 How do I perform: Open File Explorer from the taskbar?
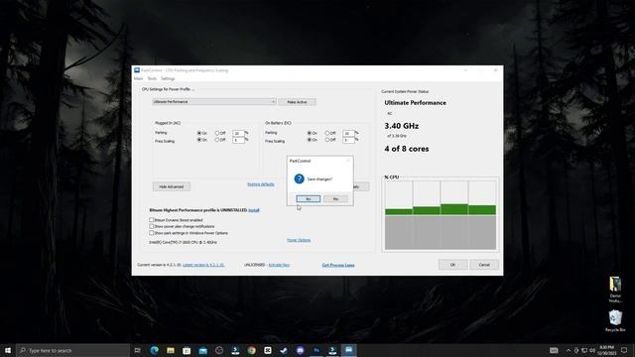click(x=171, y=350)
